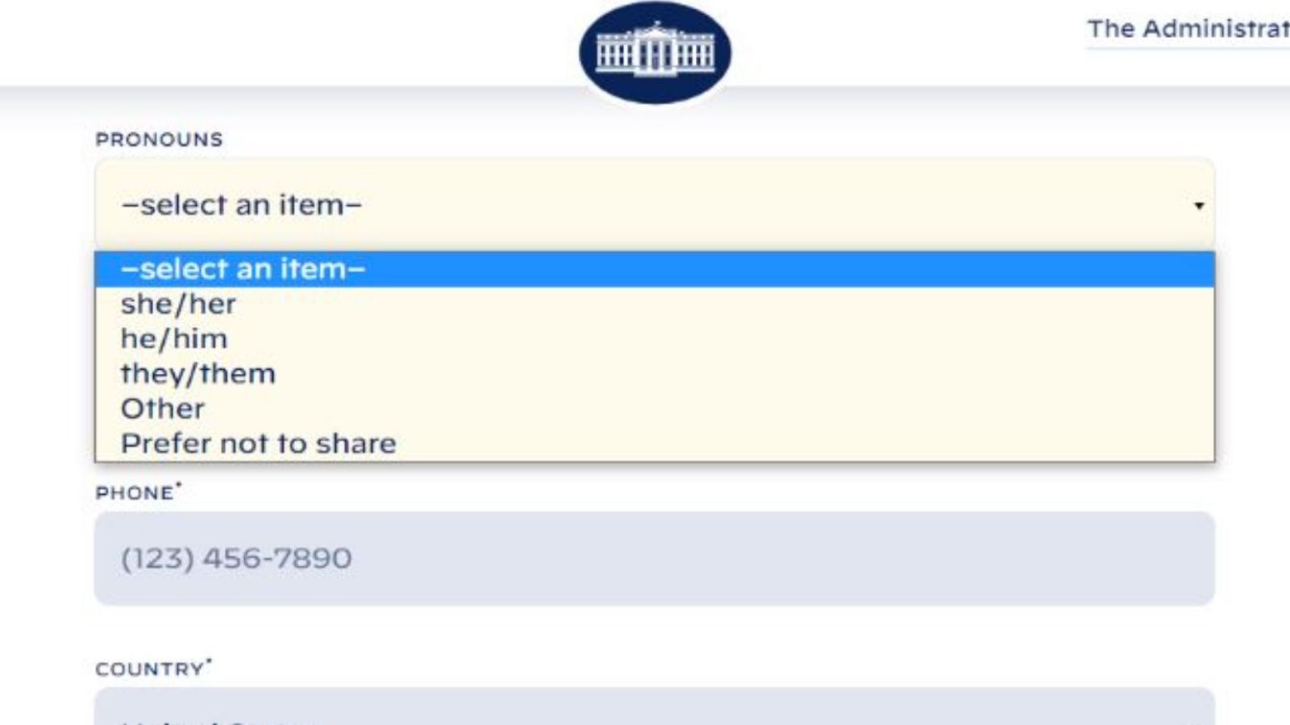Click blank header area left of logo

(282, 40)
